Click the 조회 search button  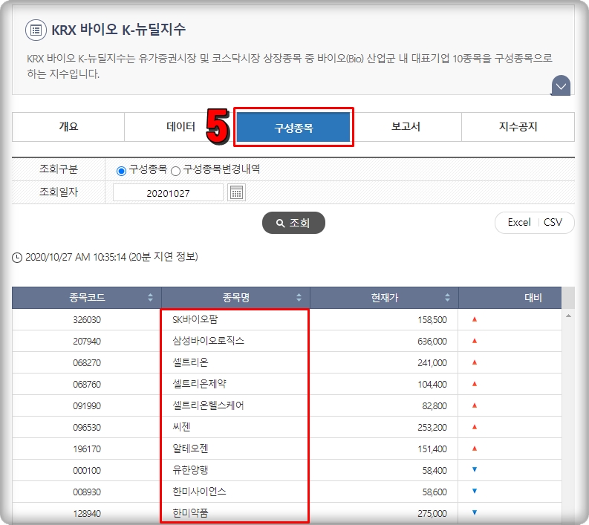[x=293, y=223]
